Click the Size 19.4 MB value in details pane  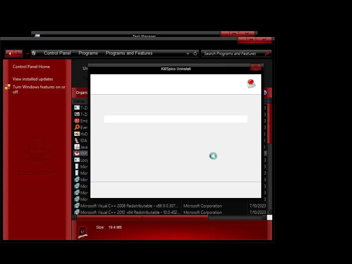(115, 227)
